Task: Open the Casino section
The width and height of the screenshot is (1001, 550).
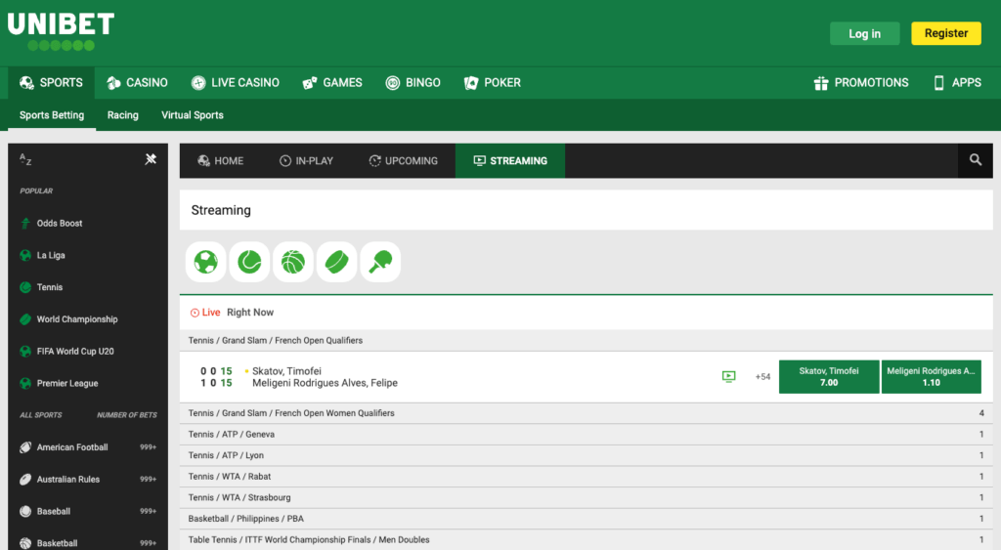Action: pos(137,83)
